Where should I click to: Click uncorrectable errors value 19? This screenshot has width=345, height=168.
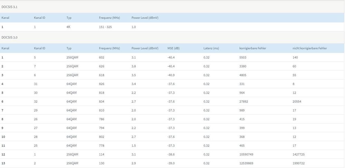coord(294,119)
